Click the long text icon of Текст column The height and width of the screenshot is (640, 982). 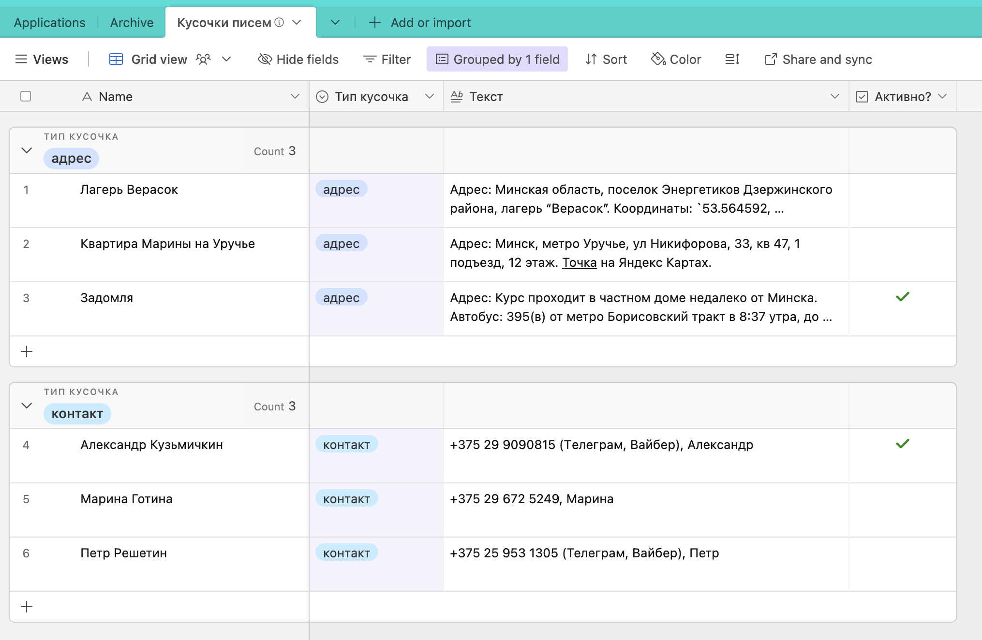point(457,97)
